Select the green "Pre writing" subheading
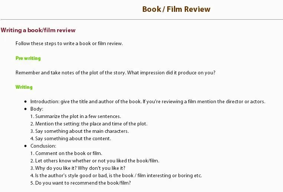Image resolution: width=283 pixels, height=192 pixels. click(x=28, y=58)
